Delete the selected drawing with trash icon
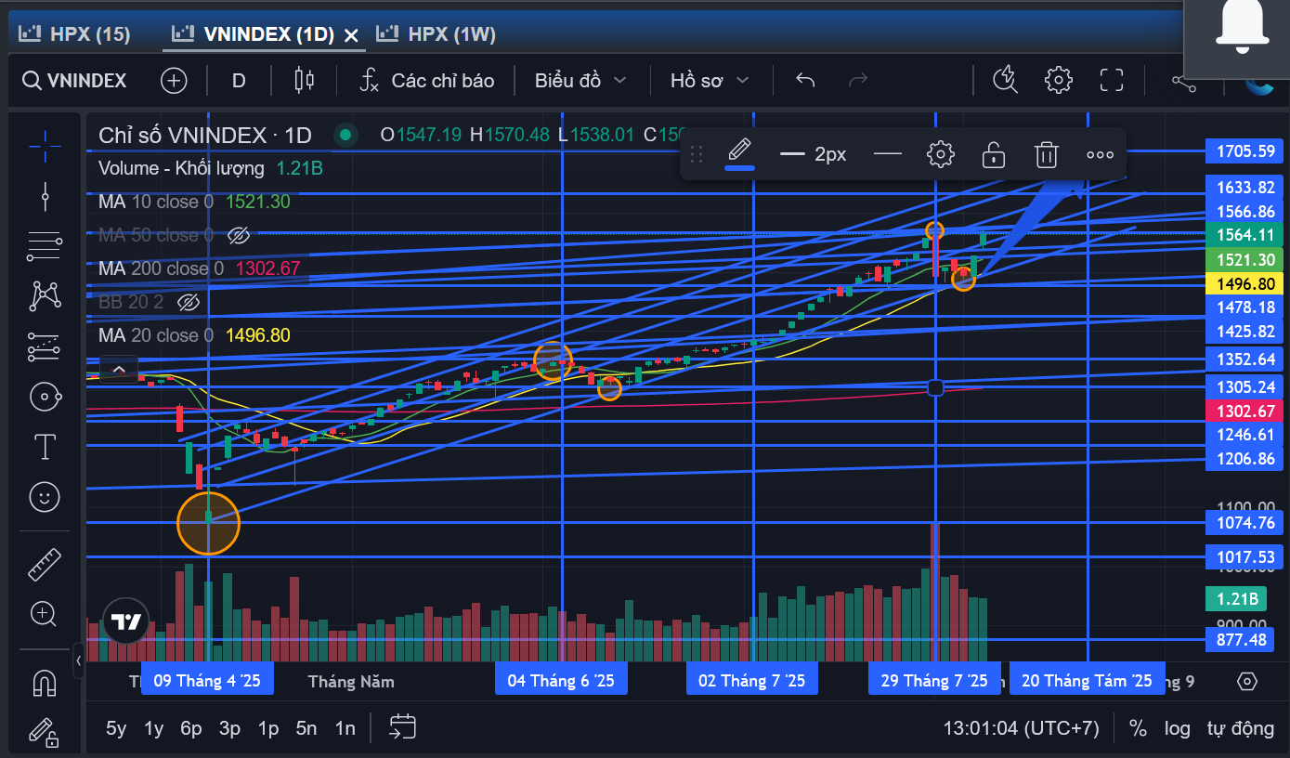The height and width of the screenshot is (758, 1290). [1047, 154]
